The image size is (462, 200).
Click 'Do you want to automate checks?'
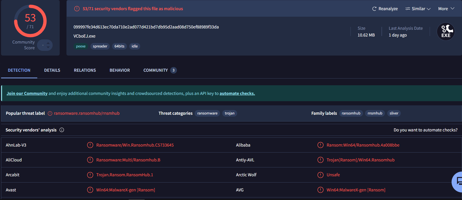tap(426, 130)
